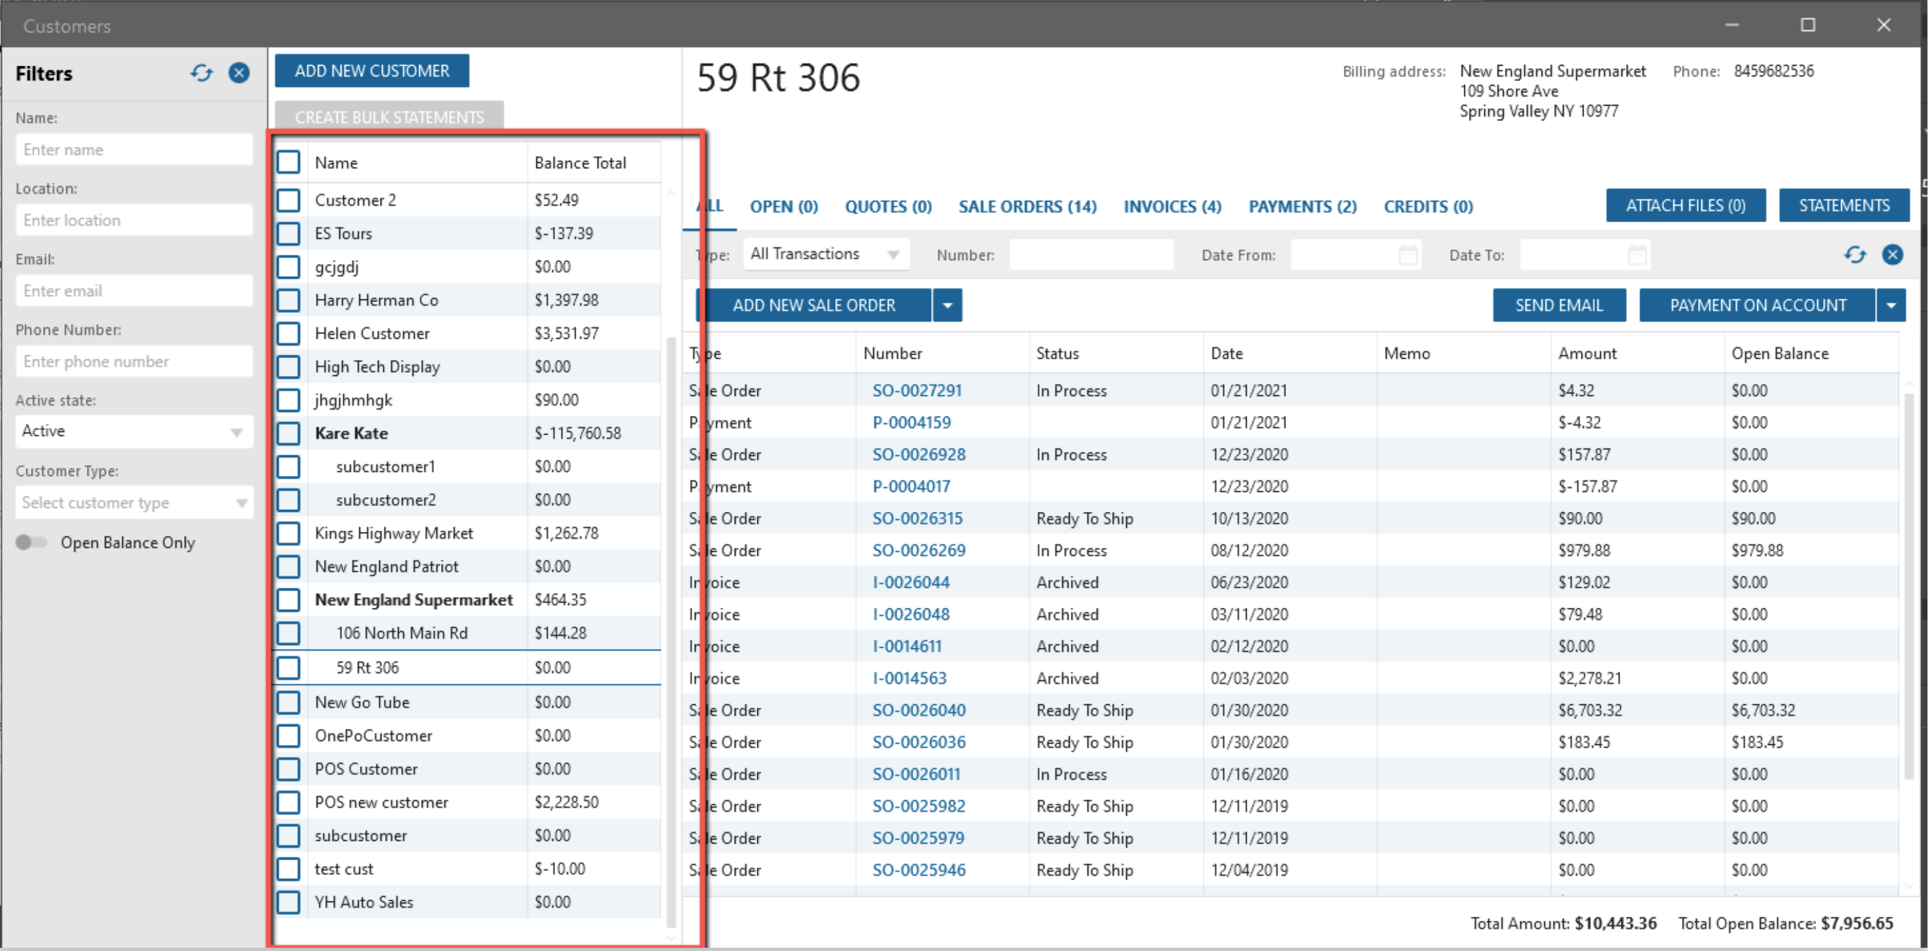
Task: Refresh the Filters panel
Action: pyautogui.click(x=202, y=73)
